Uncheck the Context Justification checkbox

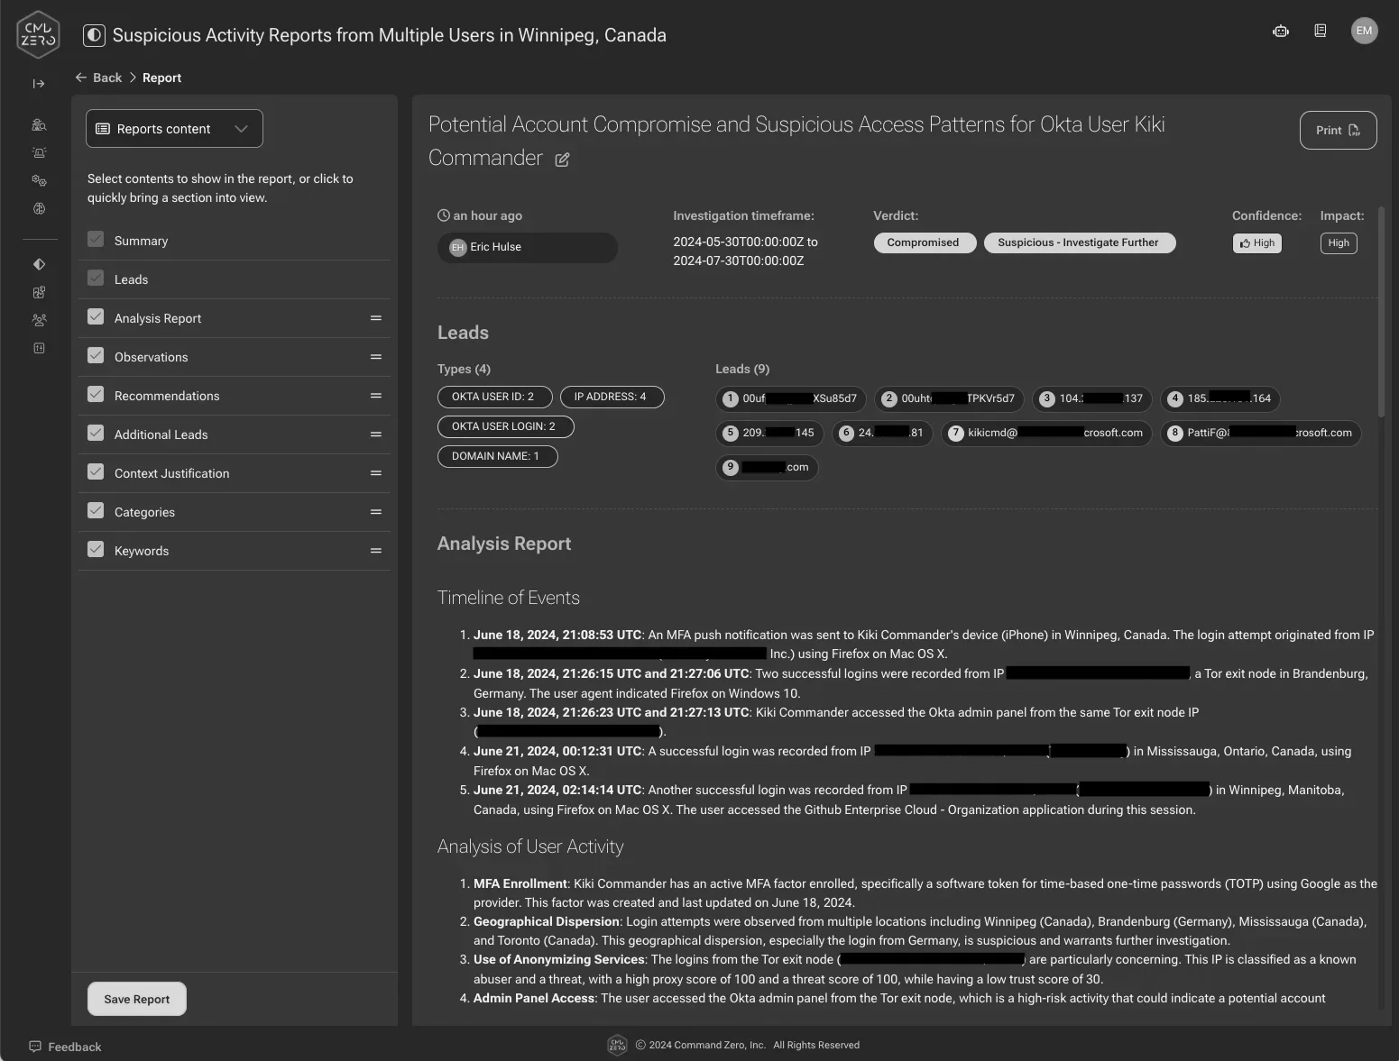96,471
